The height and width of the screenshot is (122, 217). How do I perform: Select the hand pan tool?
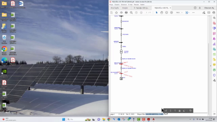161,13
